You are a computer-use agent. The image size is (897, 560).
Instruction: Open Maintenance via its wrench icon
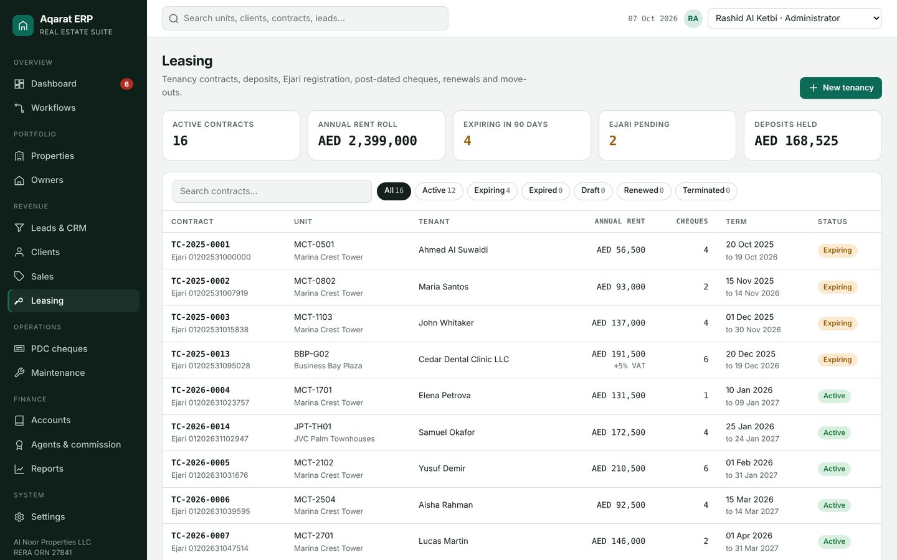tap(19, 373)
